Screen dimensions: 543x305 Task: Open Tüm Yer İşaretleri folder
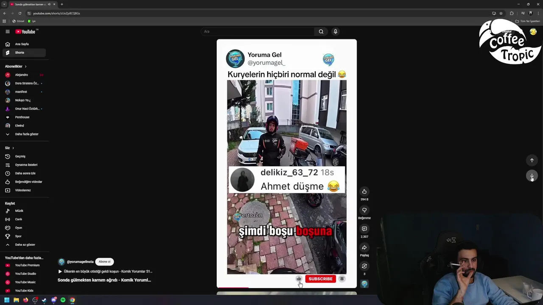point(528,21)
